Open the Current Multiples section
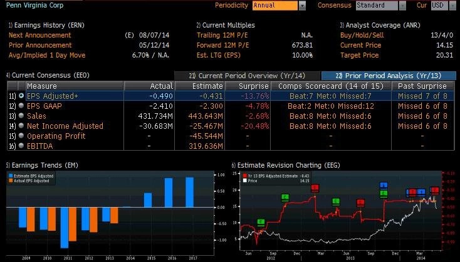460x262 pixels. click(x=226, y=25)
